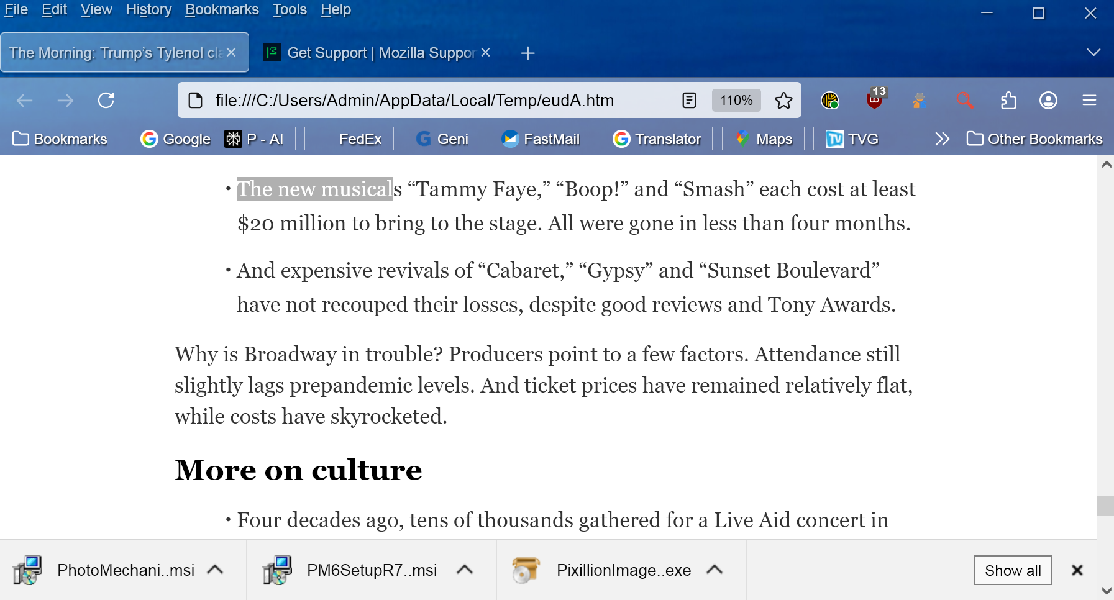This screenshot has width=1114, height=600.
Task: Open the Google bookmark
Action: 175,139
